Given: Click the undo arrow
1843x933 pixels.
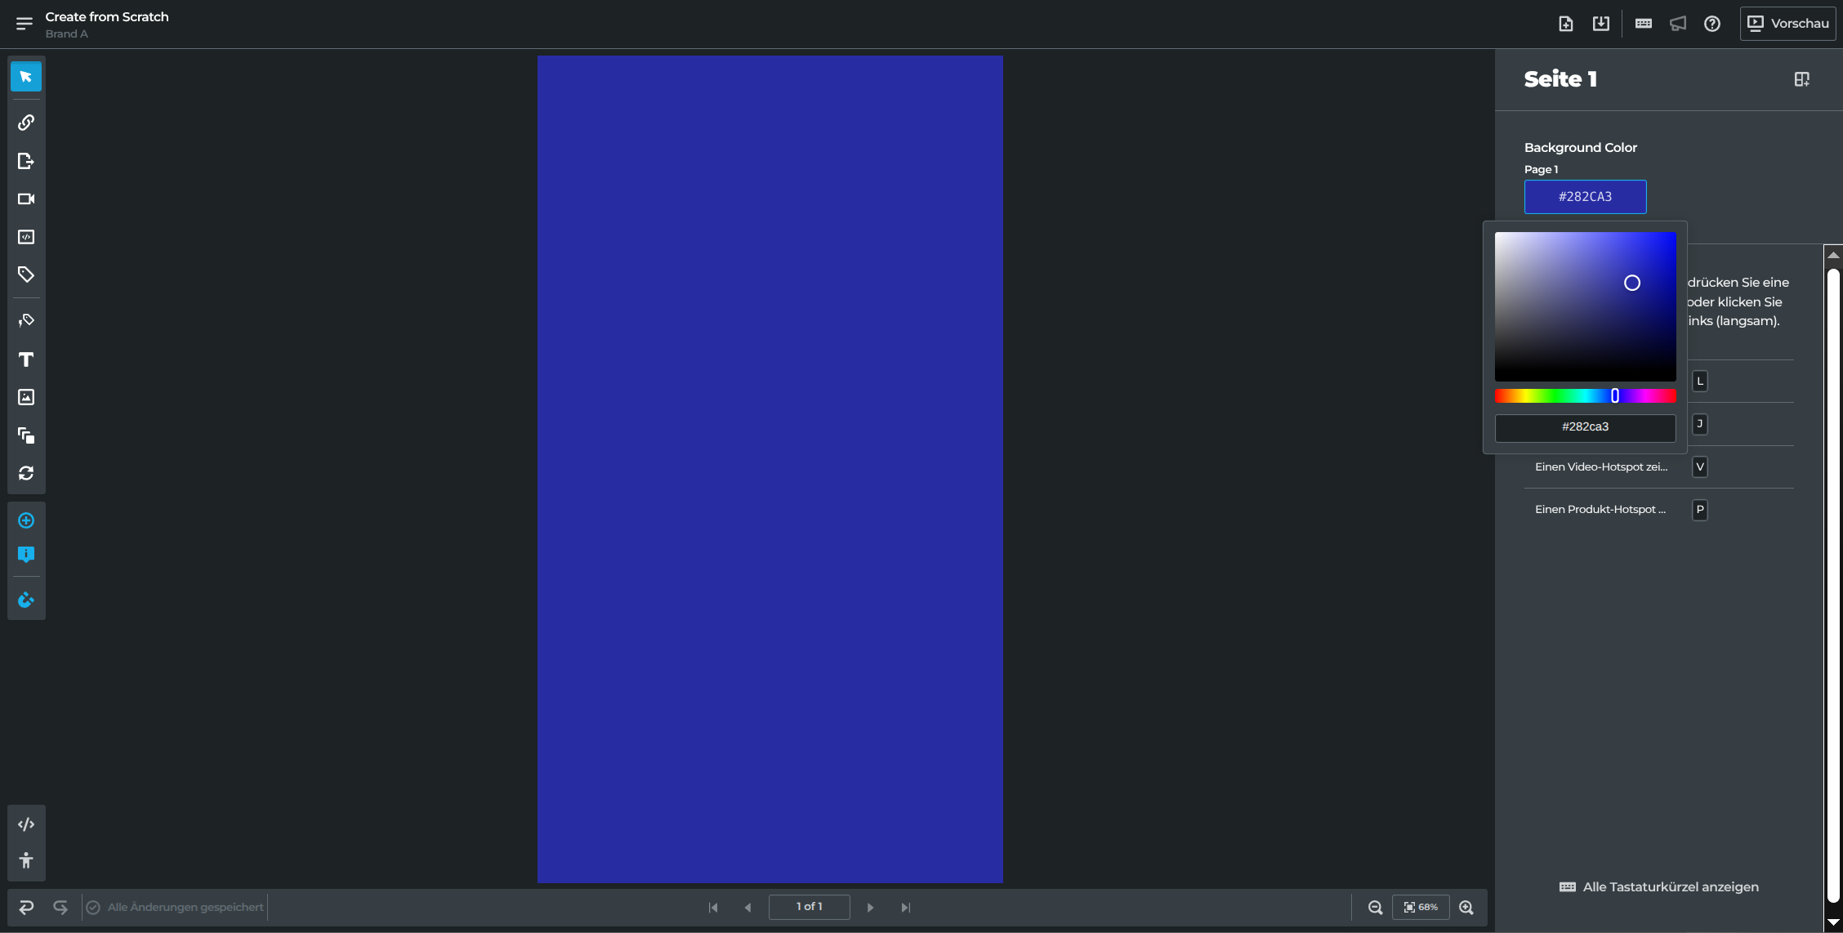Looking at the screenshot, I should (26, 907).
